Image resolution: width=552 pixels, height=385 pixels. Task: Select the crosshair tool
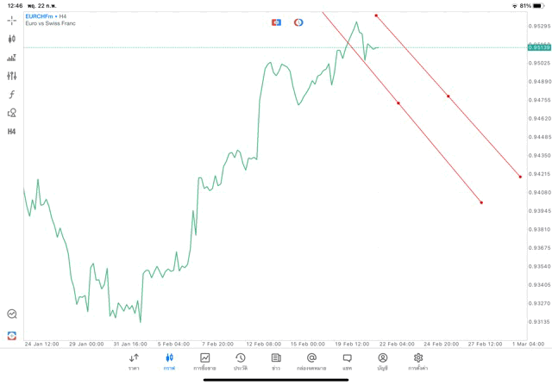12,20
